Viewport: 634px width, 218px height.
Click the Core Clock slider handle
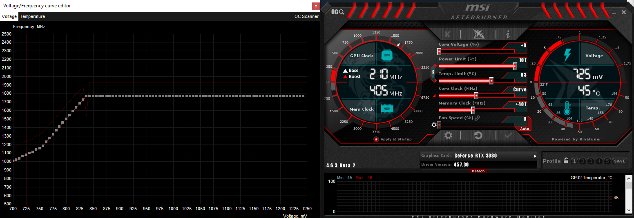tap(476, 96)
